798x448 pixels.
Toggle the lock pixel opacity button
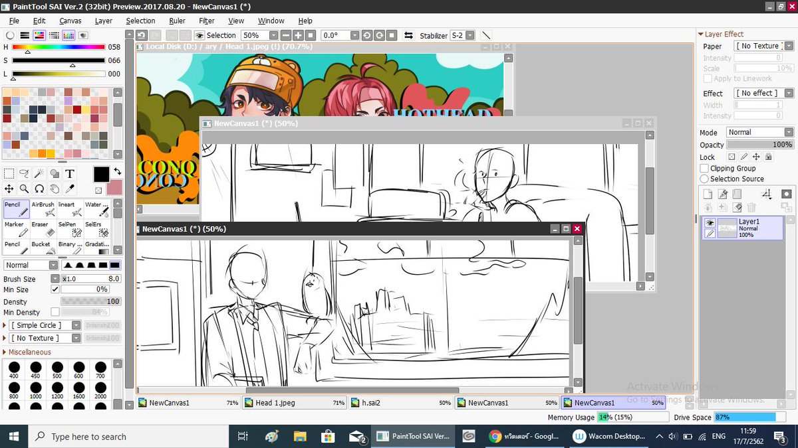point(731,157)
